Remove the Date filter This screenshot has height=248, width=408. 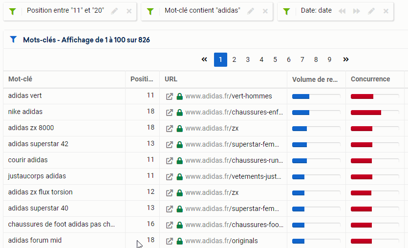386,11
